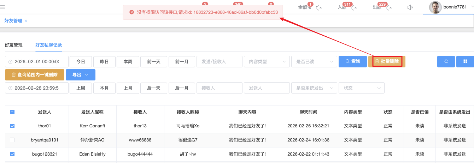Image resolution: width=474 pixels, height=163 pixels.
Task: Click the bonnie7781 user avatar
Action: coord(435,7)
